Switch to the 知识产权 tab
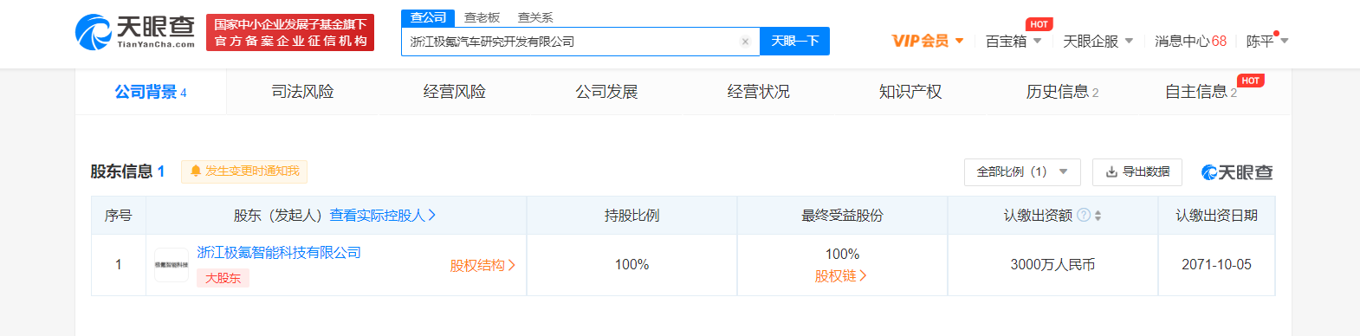The height and width of the screenshot is (336, 1360). [910, 92]
